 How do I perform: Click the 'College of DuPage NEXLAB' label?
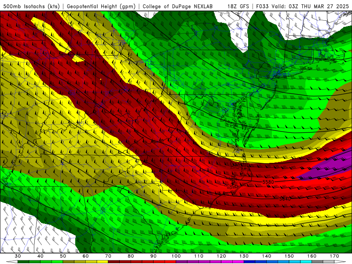coord(177,6)
